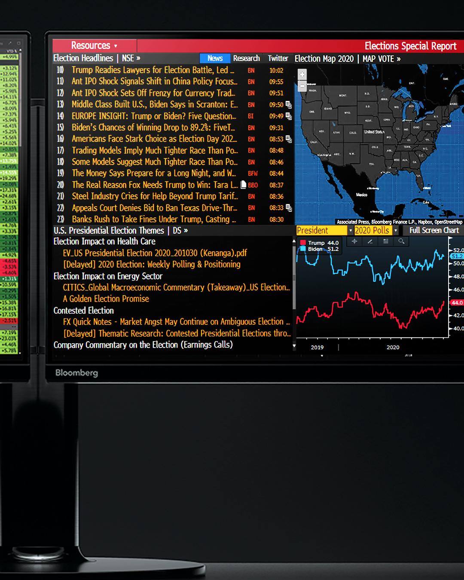Open Election Map 2020 MAP VOTE link
The width and height of the screenshot is (464, 580).
point(348,59)
